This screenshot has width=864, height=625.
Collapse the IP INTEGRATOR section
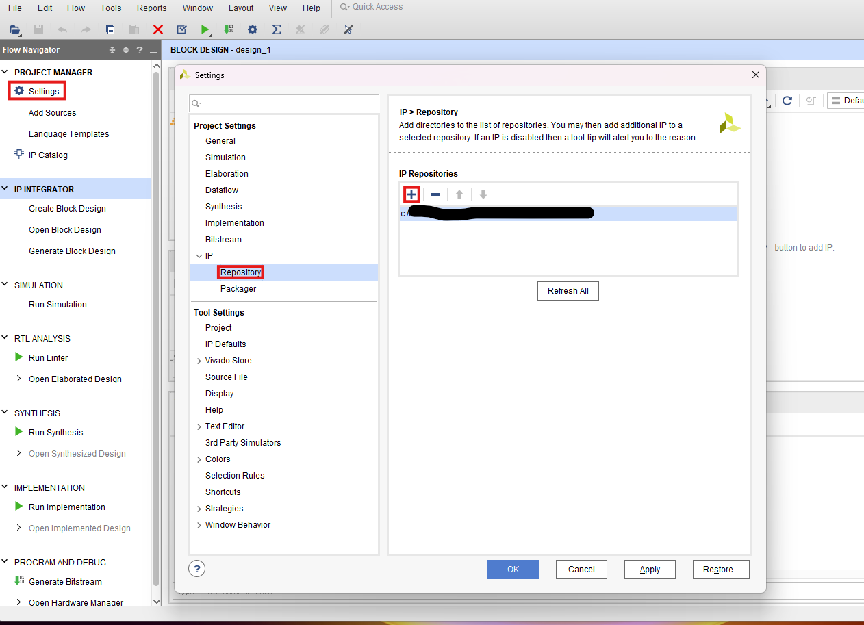(x=5, y=189)
